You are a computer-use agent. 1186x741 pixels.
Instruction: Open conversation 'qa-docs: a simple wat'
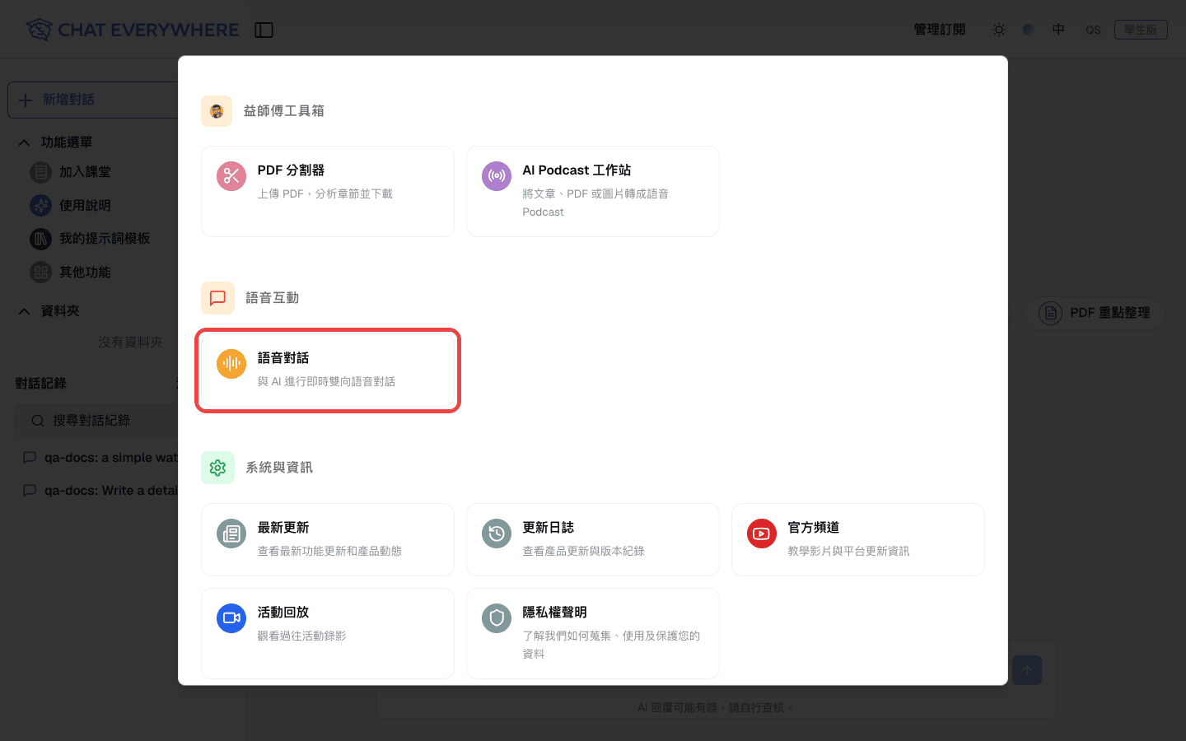point(99,458)
